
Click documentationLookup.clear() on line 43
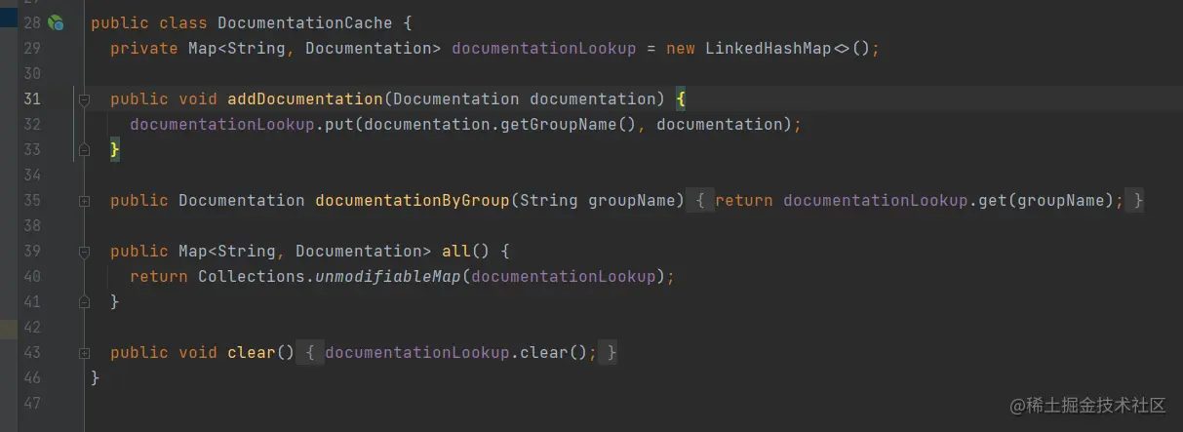coord(454,352)
